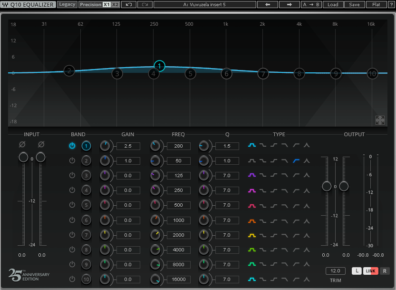The height and width of the screenshot is (290, 396).
Task: Click band 1 gain field 2.5
Action: click(x=128, y=146)
